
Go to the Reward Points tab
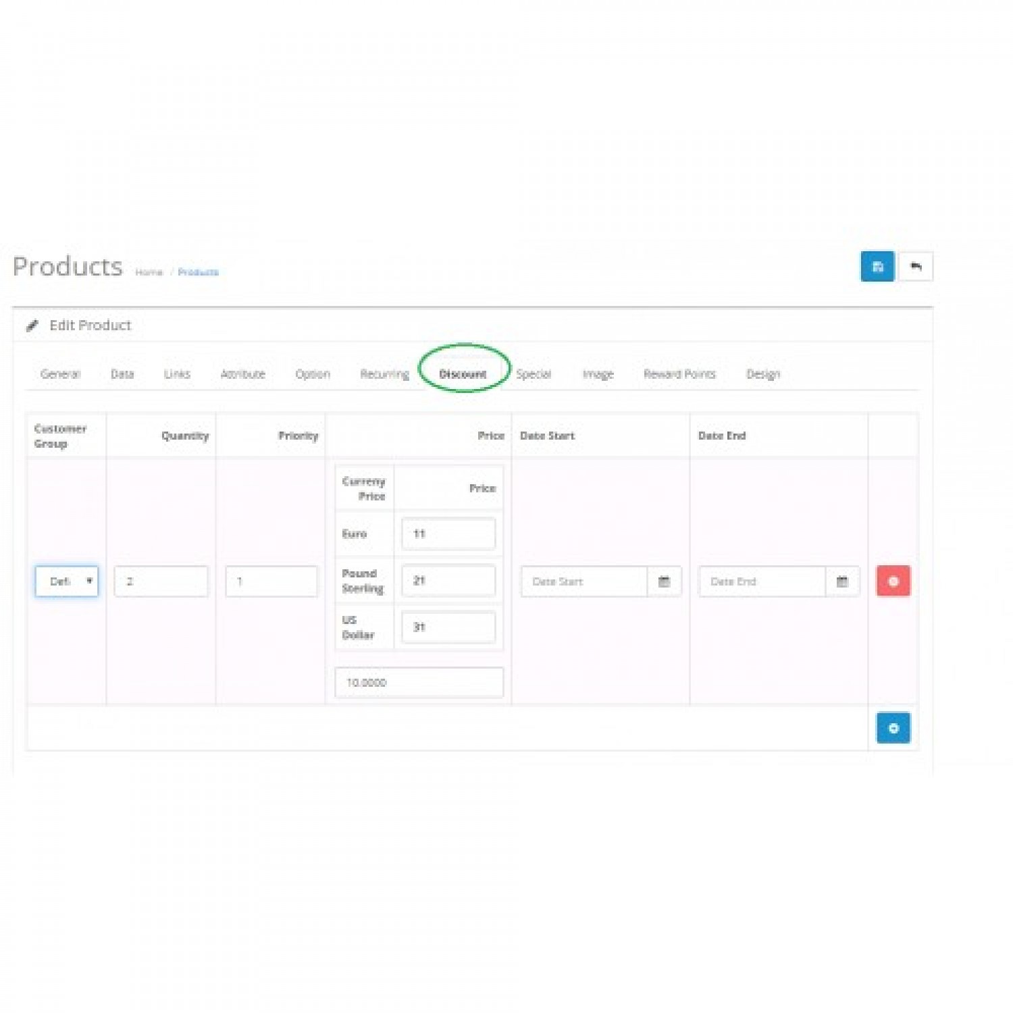tap(679, 374)
